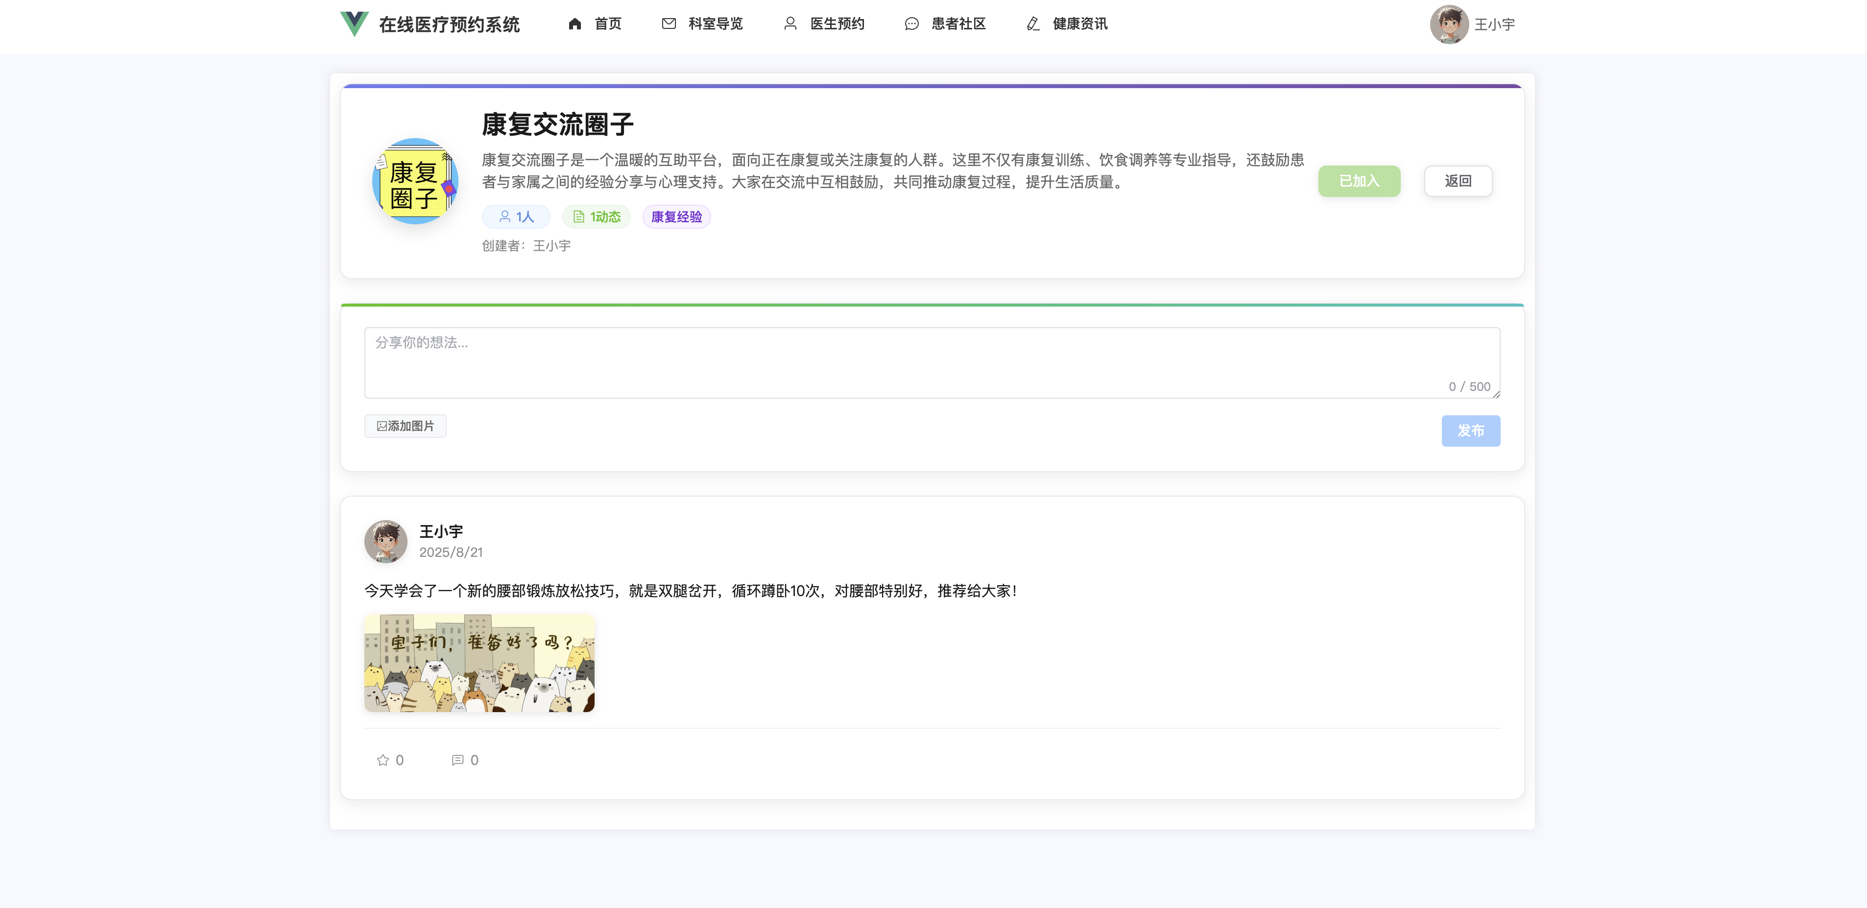Click the 返回 button
Screen dimensions: 1867x908
tap(1458, 181)
